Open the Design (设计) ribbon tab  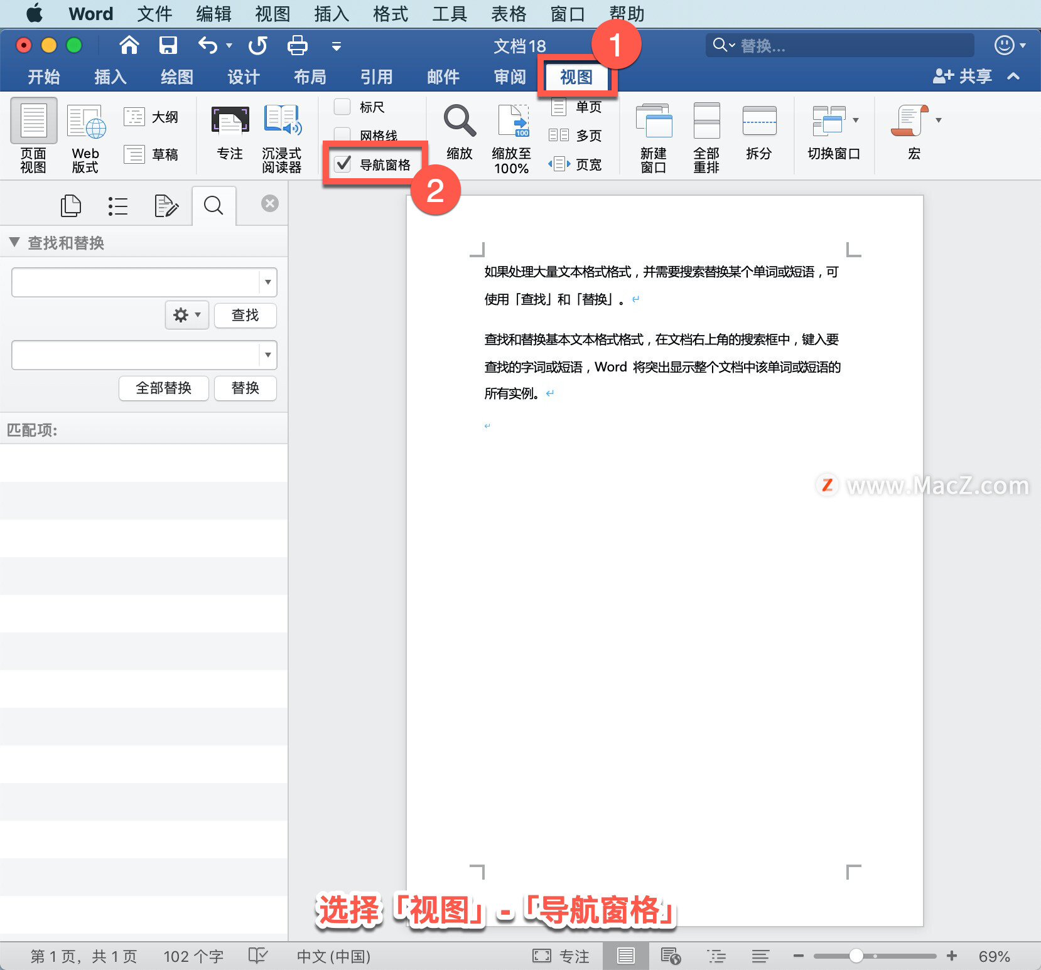pyautogui.click(x=244, y=77)
